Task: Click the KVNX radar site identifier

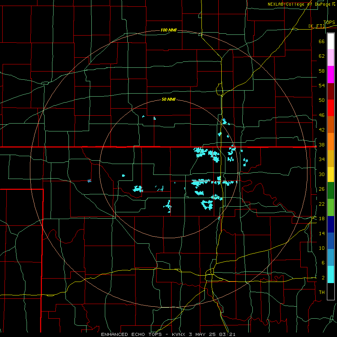Action: [x=179, y=334]
